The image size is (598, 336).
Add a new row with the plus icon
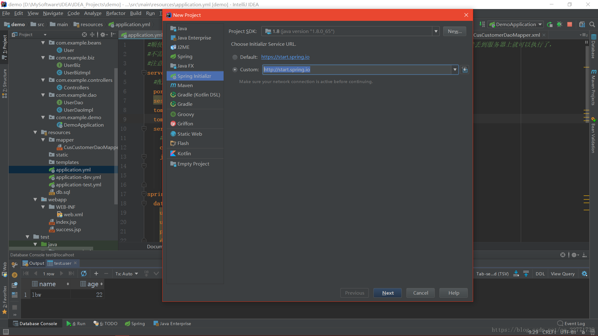click(x=96, y=273)
